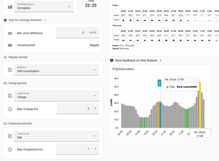
Task: Click the strategy icon beside Default to Self-consumption
Action: [x=10, y=70]
